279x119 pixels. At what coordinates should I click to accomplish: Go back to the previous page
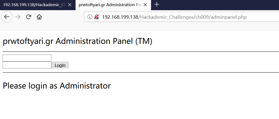pyautogui.click(x=7, y=17)
